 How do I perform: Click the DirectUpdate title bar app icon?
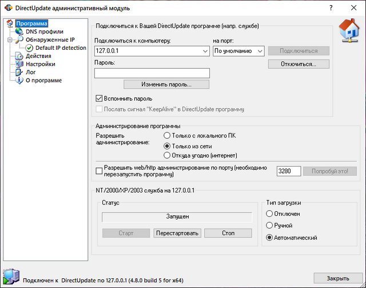[8, 8]
